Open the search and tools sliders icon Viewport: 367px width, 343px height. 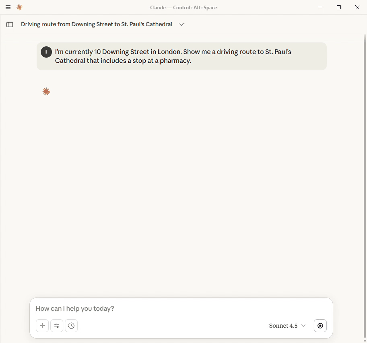57,326
